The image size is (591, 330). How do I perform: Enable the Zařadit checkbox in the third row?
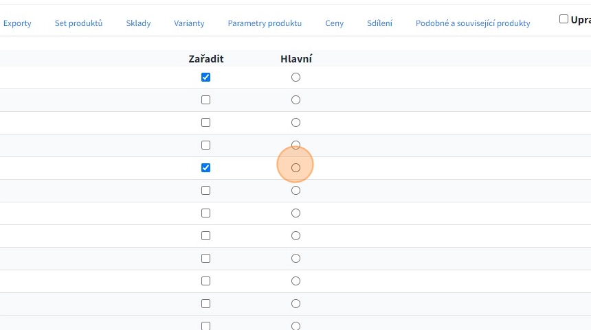coord(205,123)
